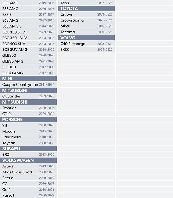Click the EX30 model row
This screenshot has height=198, width=173.
[x=86, y=49]
